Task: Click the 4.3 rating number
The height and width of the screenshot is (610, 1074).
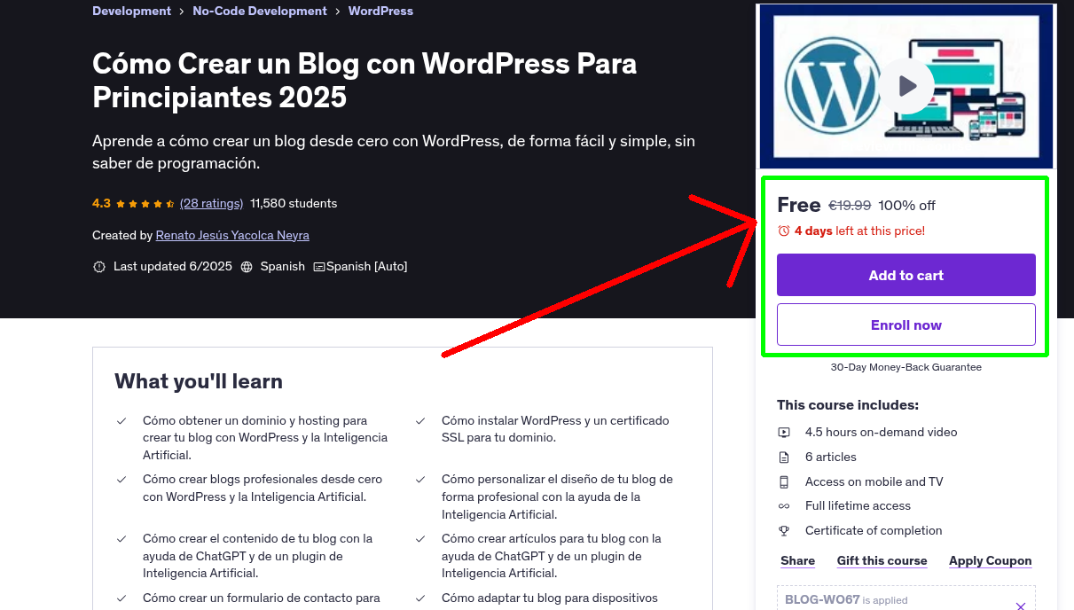Action: tap(101, 203)
